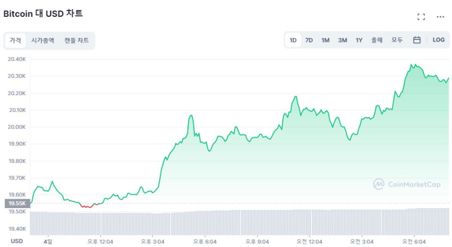452x247 pixels.
Task: Show all history with 모두
Action: coord(397,40)
